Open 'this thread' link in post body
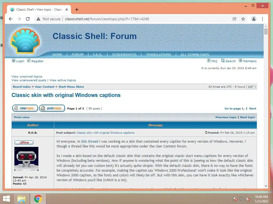 (90, 141)
